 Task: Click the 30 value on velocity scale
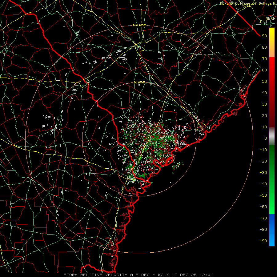(x=264, y=104)
